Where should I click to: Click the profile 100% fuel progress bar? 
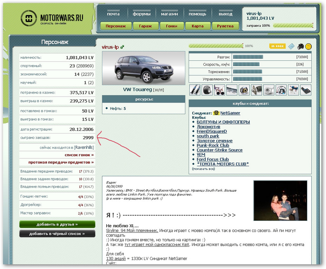click(x=216, y=46)
